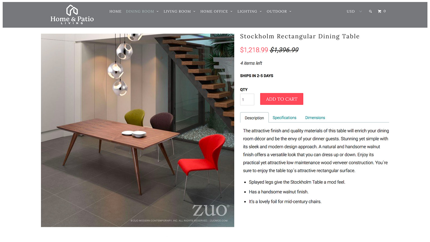Screen dimensions: 430x242
Task: Click the Home & Patio Living logo
Action: coord(72,15)
